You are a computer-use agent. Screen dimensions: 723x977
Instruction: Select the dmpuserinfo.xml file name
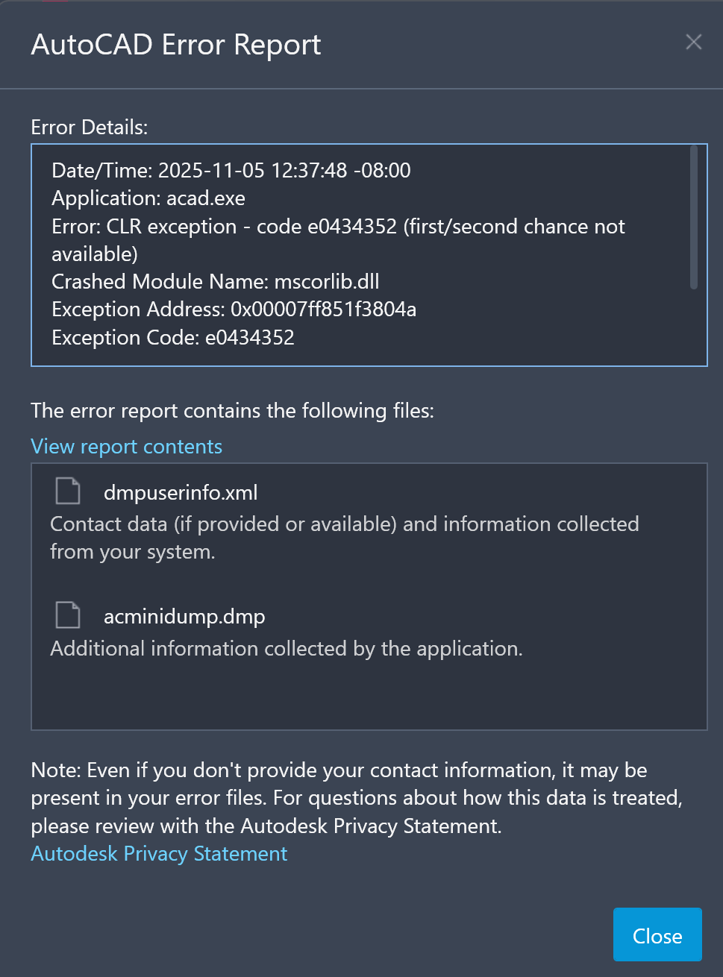pos(181,492)
